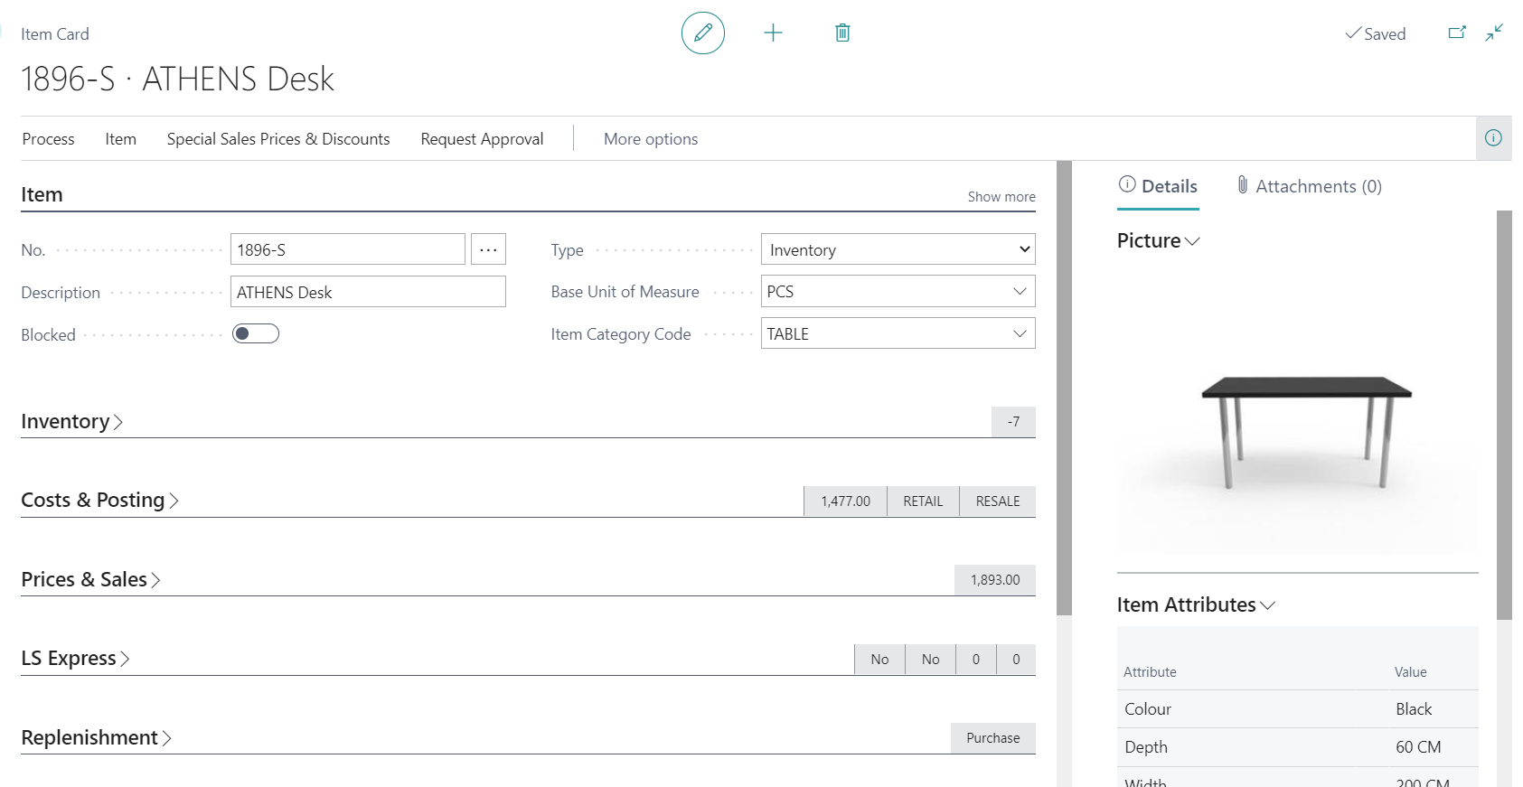Toggle the FactBox info pane icon

(x=1493, y=138)
